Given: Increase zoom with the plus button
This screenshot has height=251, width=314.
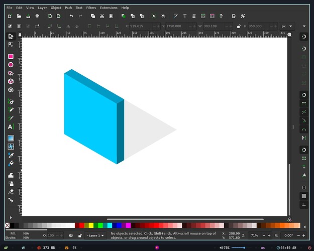Looking at the screenshot, I should [269, 235].
